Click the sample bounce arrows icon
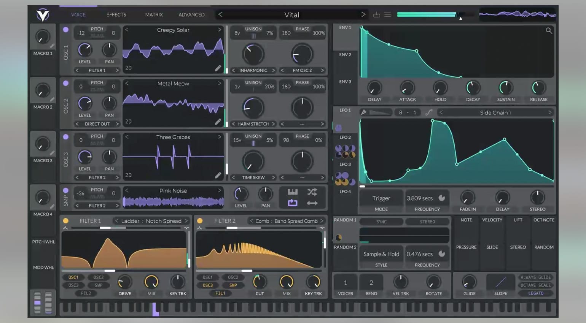586x323 pixels. coord(312,203)
